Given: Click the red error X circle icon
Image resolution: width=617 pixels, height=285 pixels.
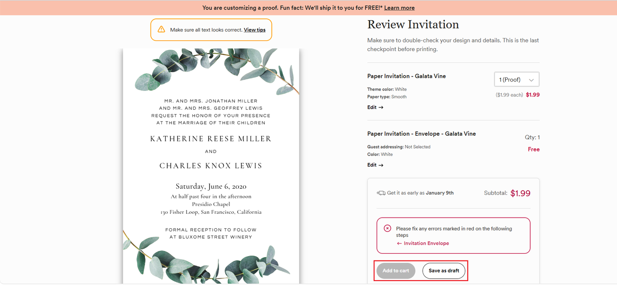Looking at the screenshot, I should click(388, 228).
